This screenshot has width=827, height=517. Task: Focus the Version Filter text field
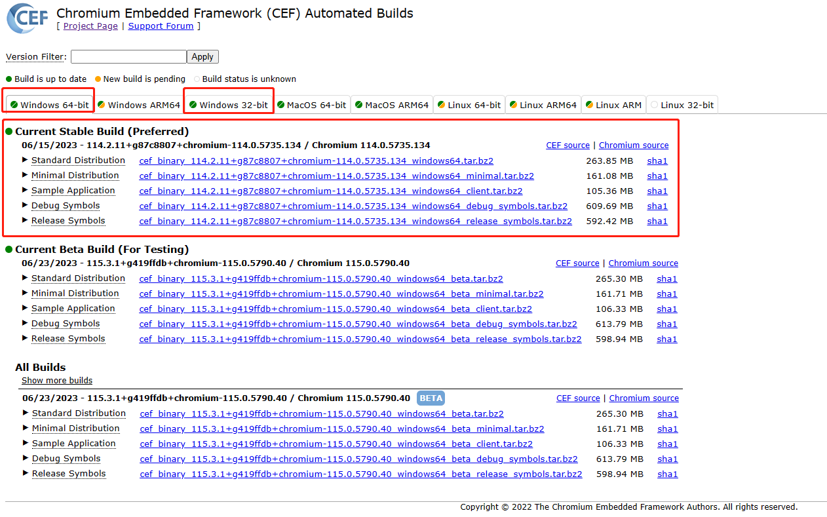pos(128,57)
